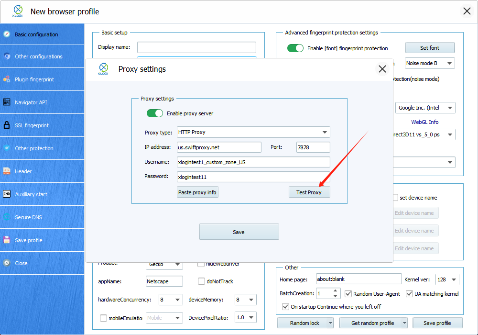Increase the BatchCreation stepper value
Screen dimensions: 478x335
(x=336, y=291)
